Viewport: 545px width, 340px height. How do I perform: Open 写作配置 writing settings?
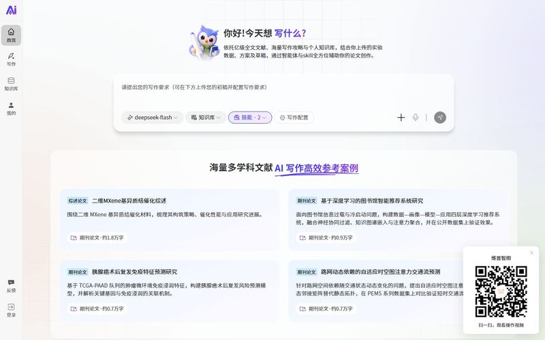(x=294, y=117)
